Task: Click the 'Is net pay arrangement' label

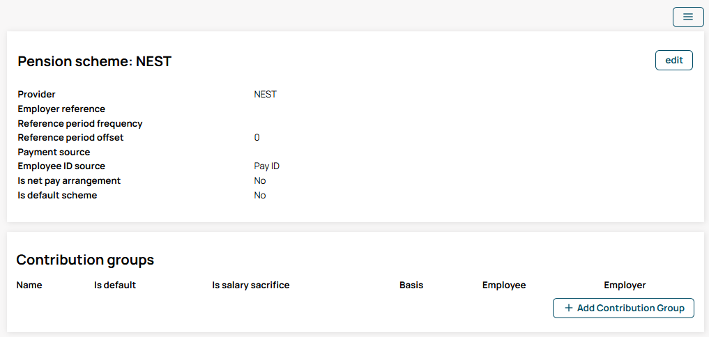Action: coord(69,181)
